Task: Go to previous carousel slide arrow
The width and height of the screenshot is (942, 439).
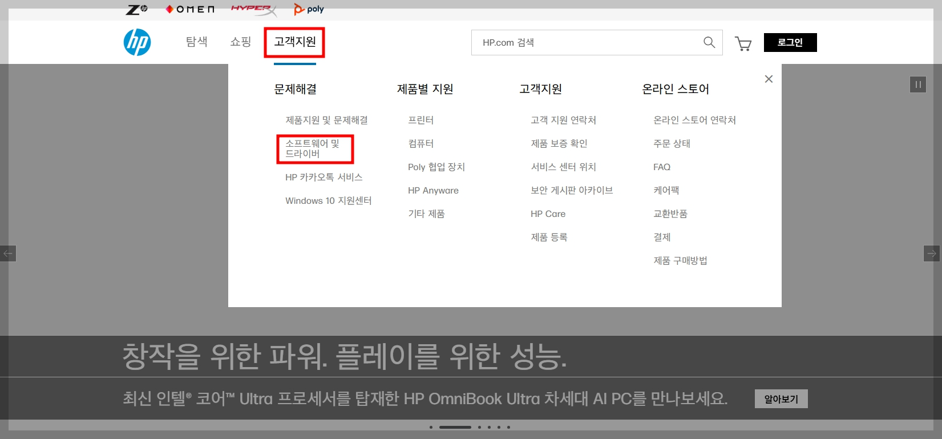Action: (8, 253)
